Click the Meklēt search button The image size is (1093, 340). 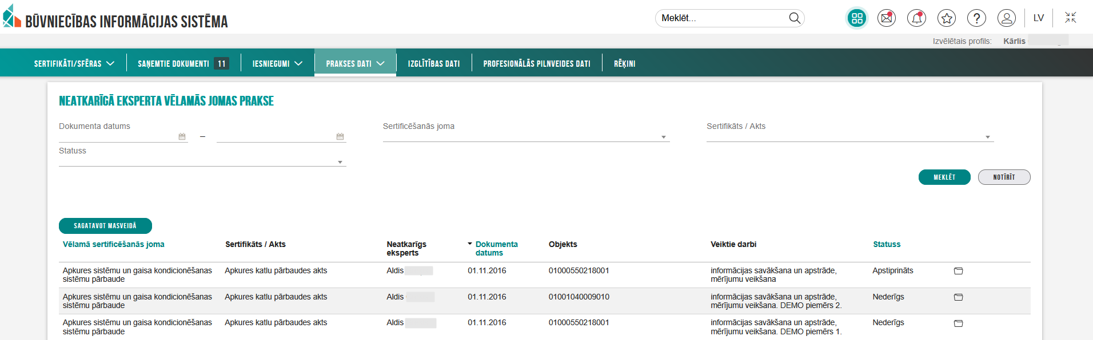coord(944,177)
